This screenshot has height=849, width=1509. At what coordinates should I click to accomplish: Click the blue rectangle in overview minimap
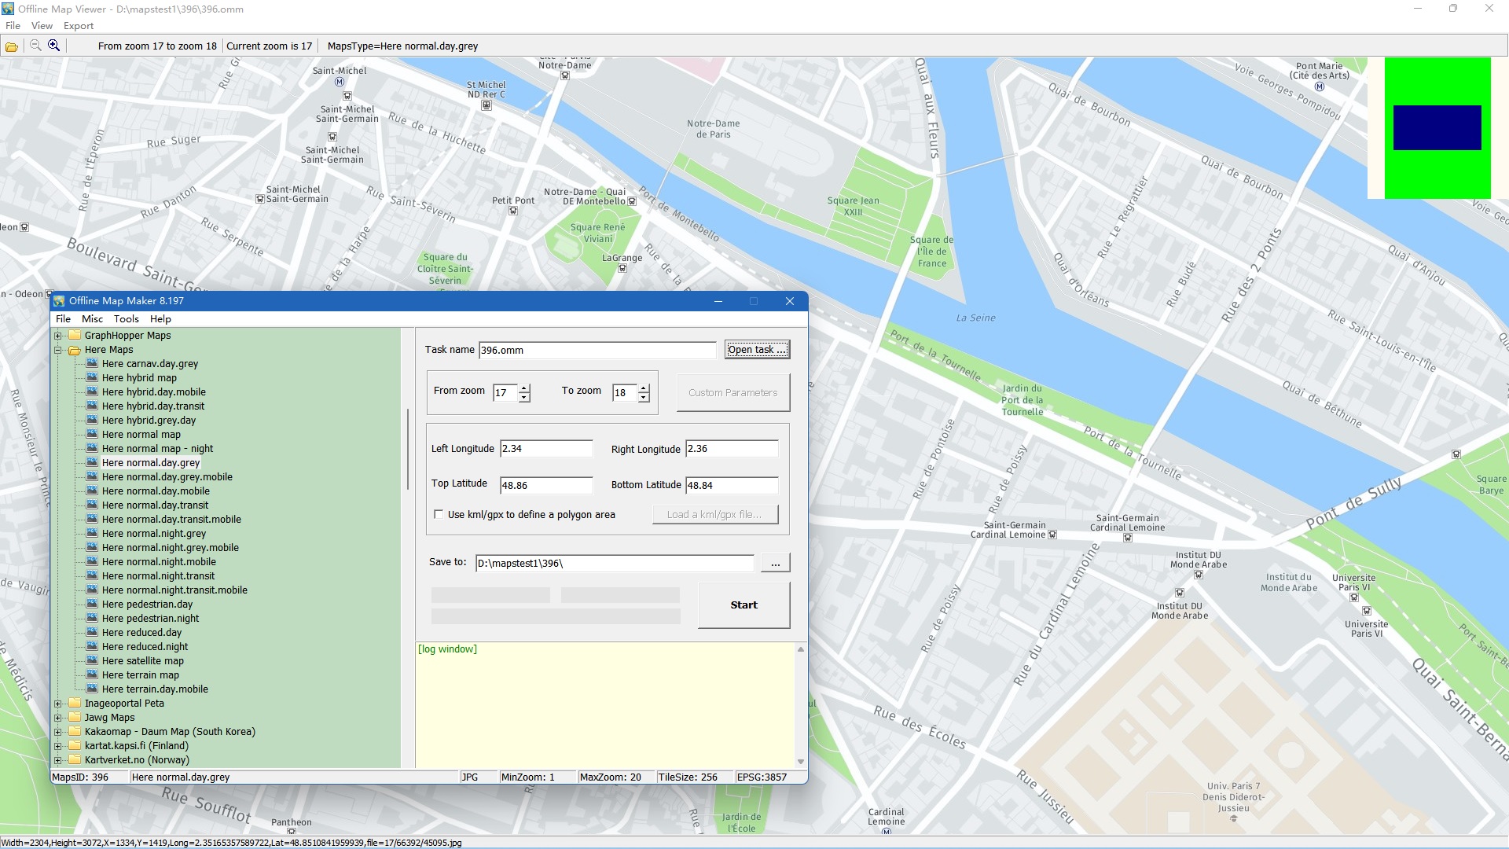pyautogui.click(x=1437, y=127)
